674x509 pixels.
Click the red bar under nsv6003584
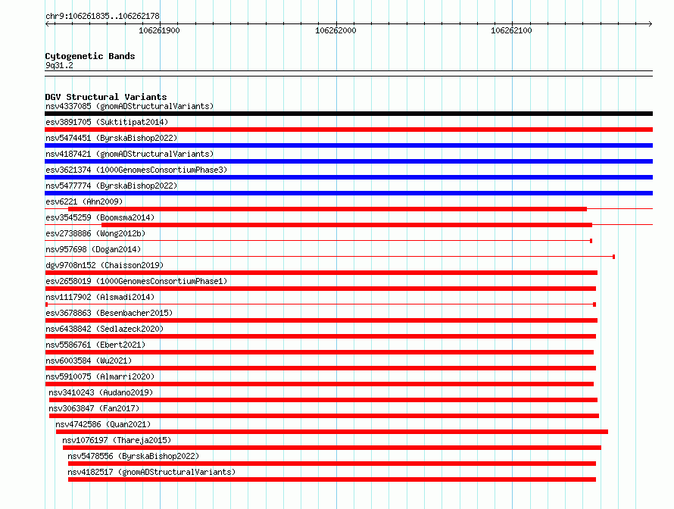[320, 368]
